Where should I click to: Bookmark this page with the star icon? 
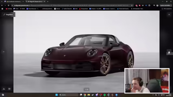132,5
